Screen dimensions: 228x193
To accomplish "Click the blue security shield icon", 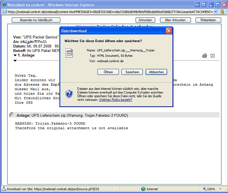I will click(69, 94).
